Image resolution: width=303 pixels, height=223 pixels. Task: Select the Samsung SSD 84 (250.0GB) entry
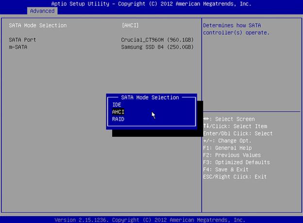point(157,47)
